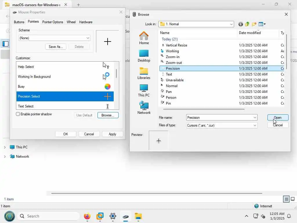Open a new File Explorer tab

[78, 5]
